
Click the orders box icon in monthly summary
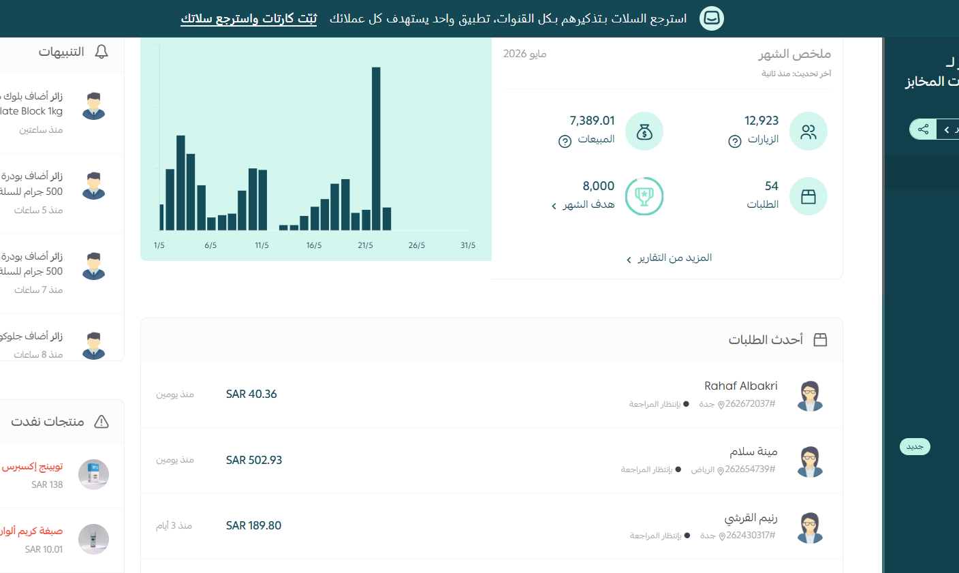[808, 196]
